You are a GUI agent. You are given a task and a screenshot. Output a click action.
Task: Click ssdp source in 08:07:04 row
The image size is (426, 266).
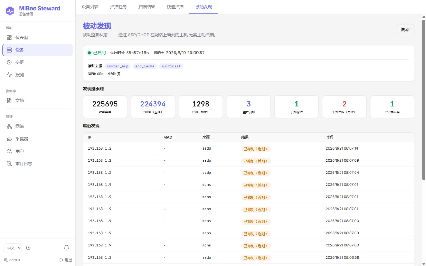(207, 173)
